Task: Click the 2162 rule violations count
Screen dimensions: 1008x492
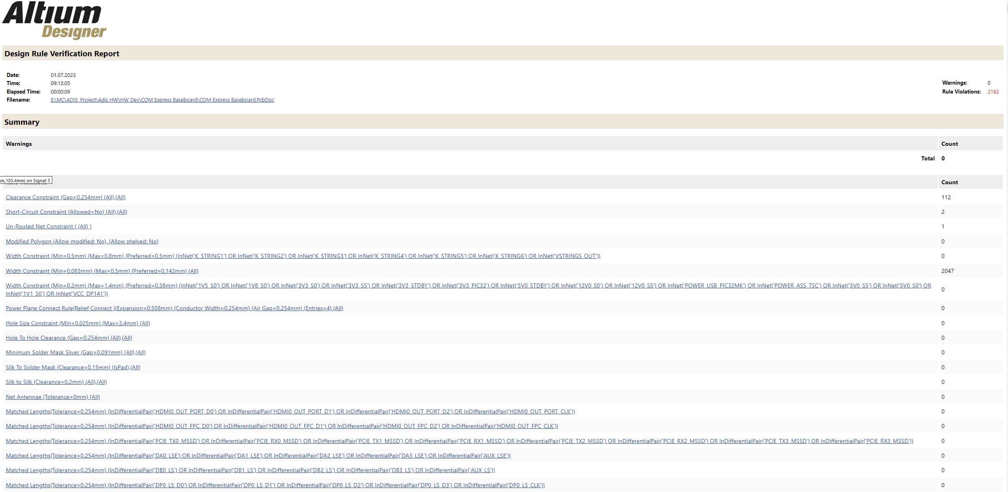Action: click(993, 92)
